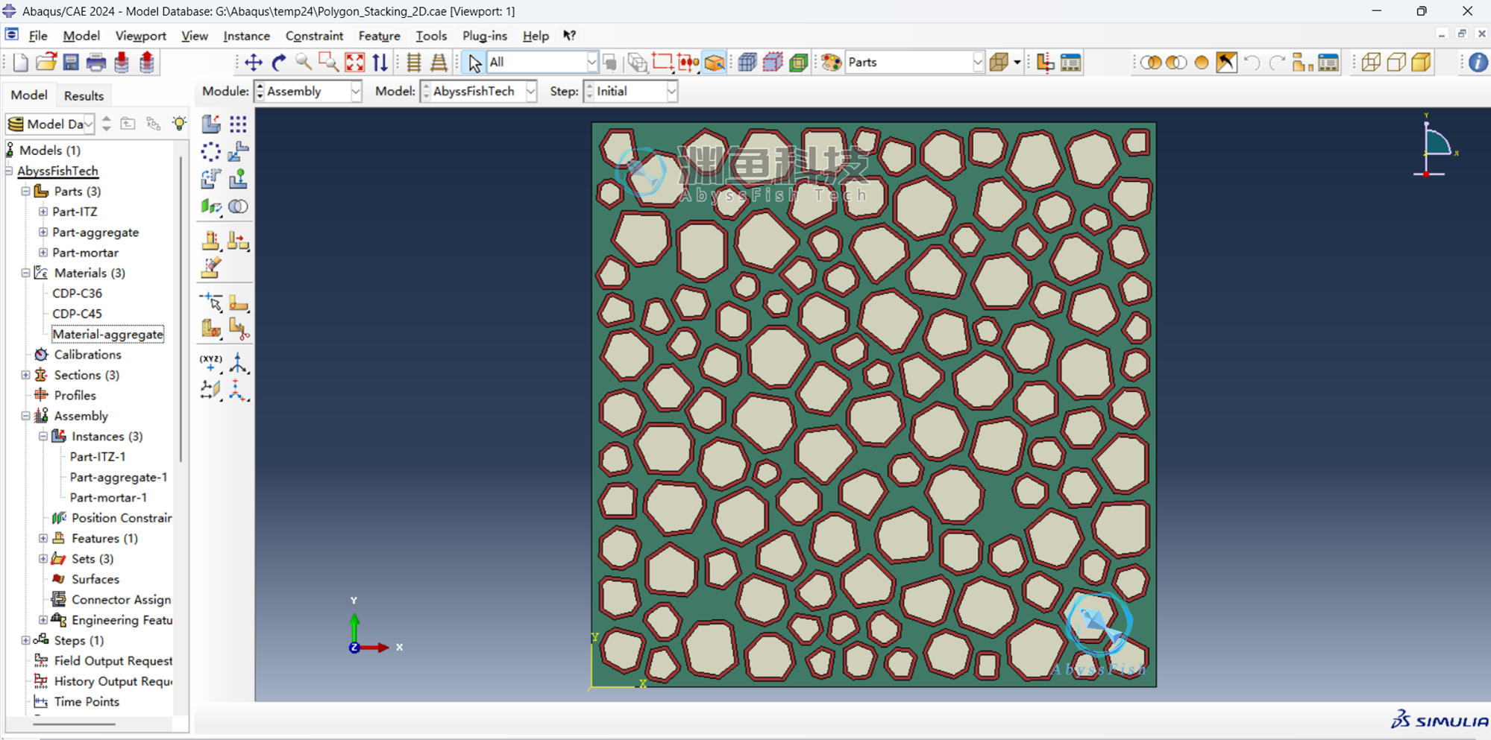Open the File menu
Screen dimensions: 1491x740
[38, 36]
